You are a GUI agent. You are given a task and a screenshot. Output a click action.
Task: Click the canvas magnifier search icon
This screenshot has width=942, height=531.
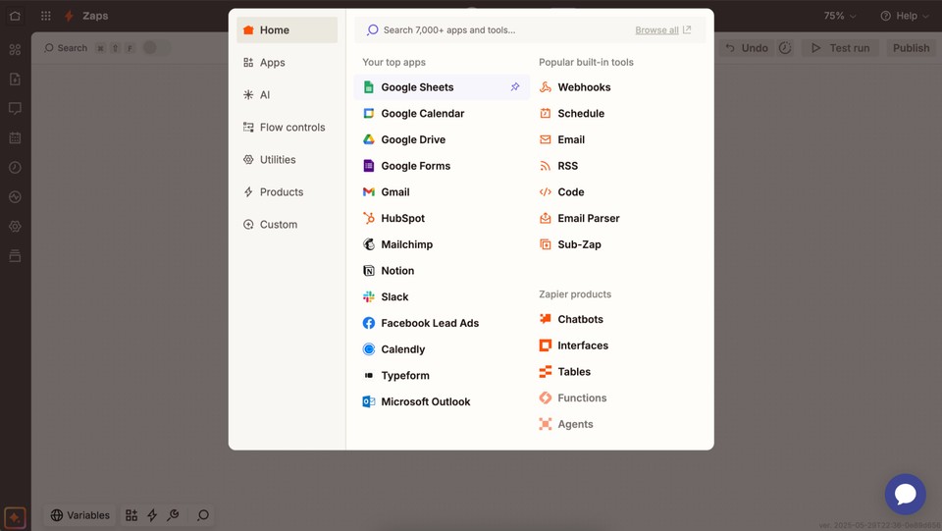(203, 515)
